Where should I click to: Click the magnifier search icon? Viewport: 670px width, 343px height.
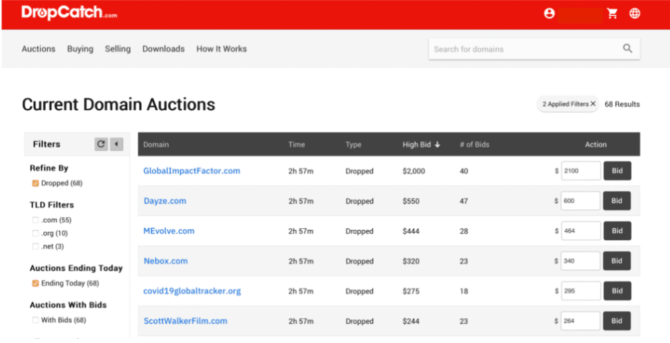pyautogui.click(x=627, y=48)
